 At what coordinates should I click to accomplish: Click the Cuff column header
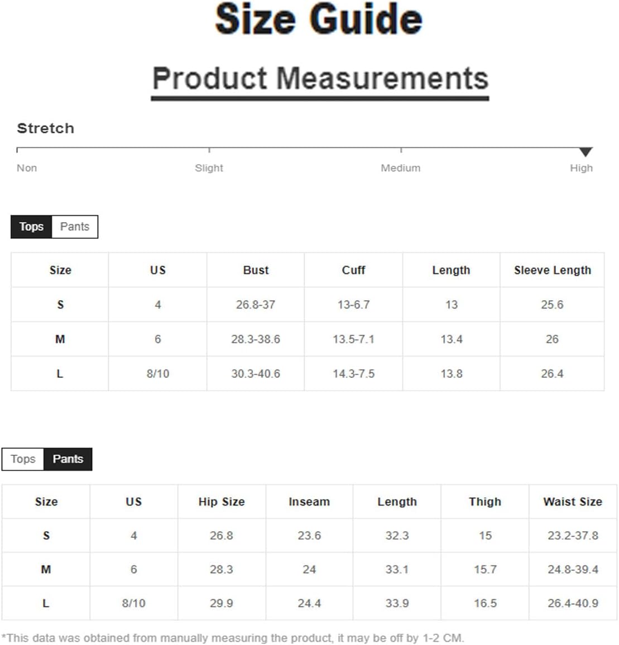coord(353,270)
